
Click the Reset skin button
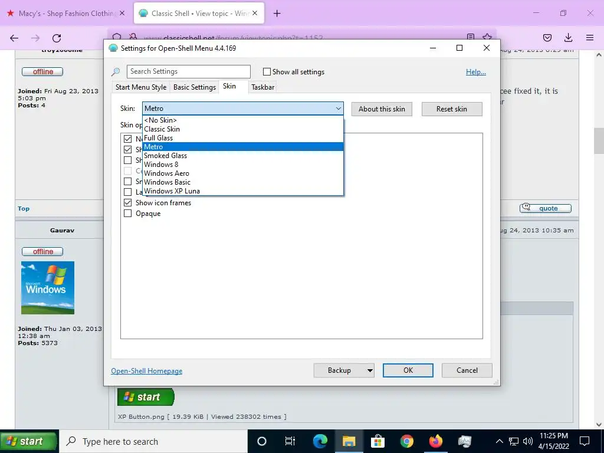451,109
